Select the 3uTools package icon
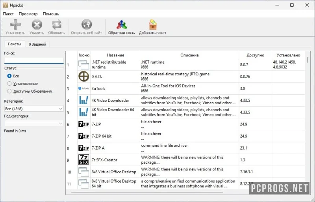Image resolution: width=315 pixels, height=202 pixels. [x=83, y=88]
